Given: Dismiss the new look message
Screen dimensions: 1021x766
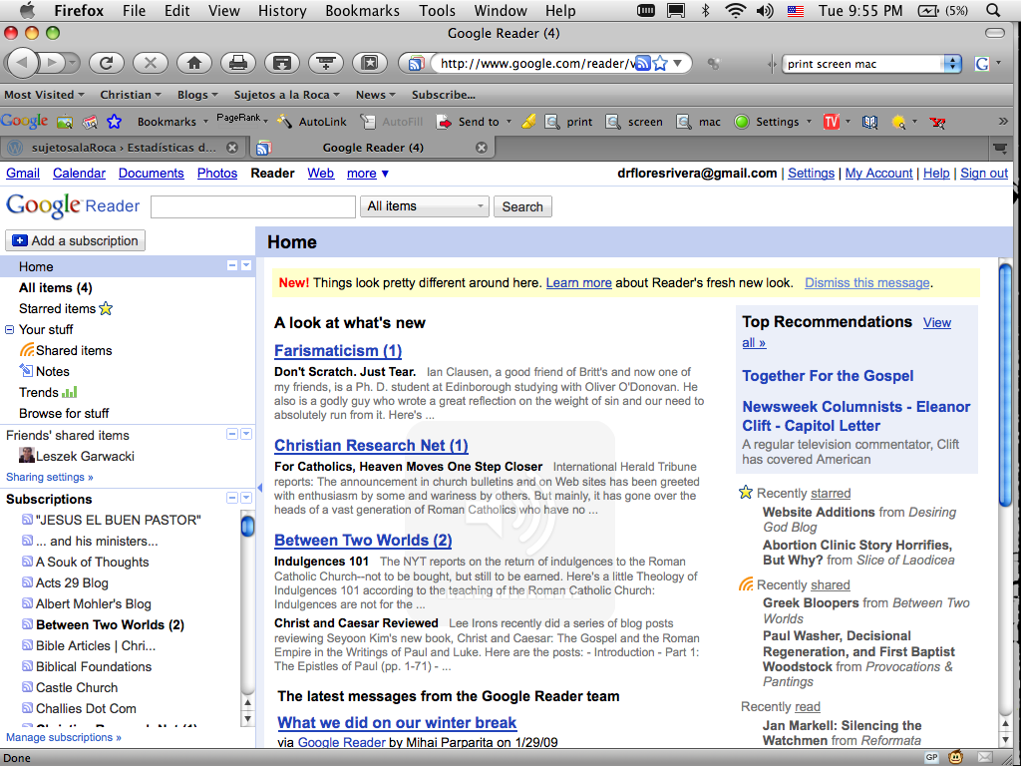Looking at the screenshot, I should 866,282.
